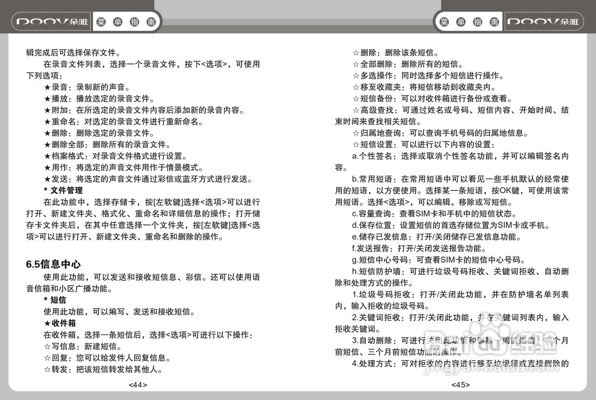The width and height of the screenshot is (596, 400).
Task: Click the ☆转发 option line
Action: (103, 370)
